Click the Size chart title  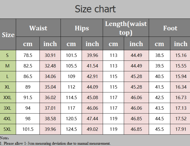[x=95, y=9]
